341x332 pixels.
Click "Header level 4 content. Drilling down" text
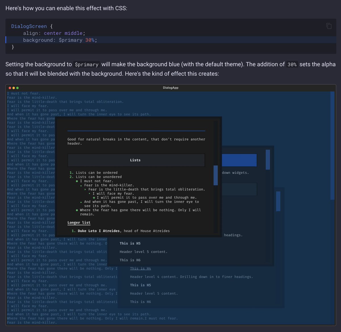(x=191, y=277)
